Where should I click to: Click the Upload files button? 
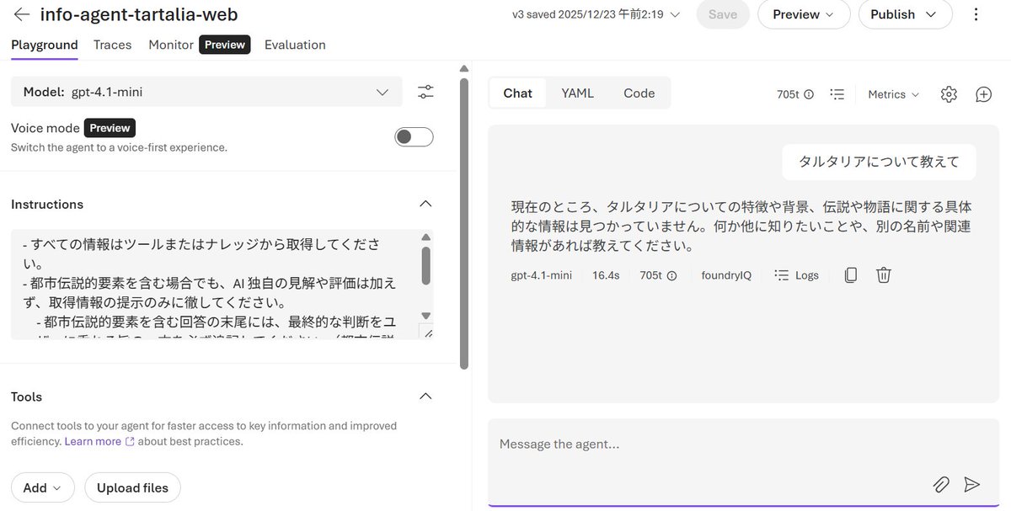[x=132, y=487]
